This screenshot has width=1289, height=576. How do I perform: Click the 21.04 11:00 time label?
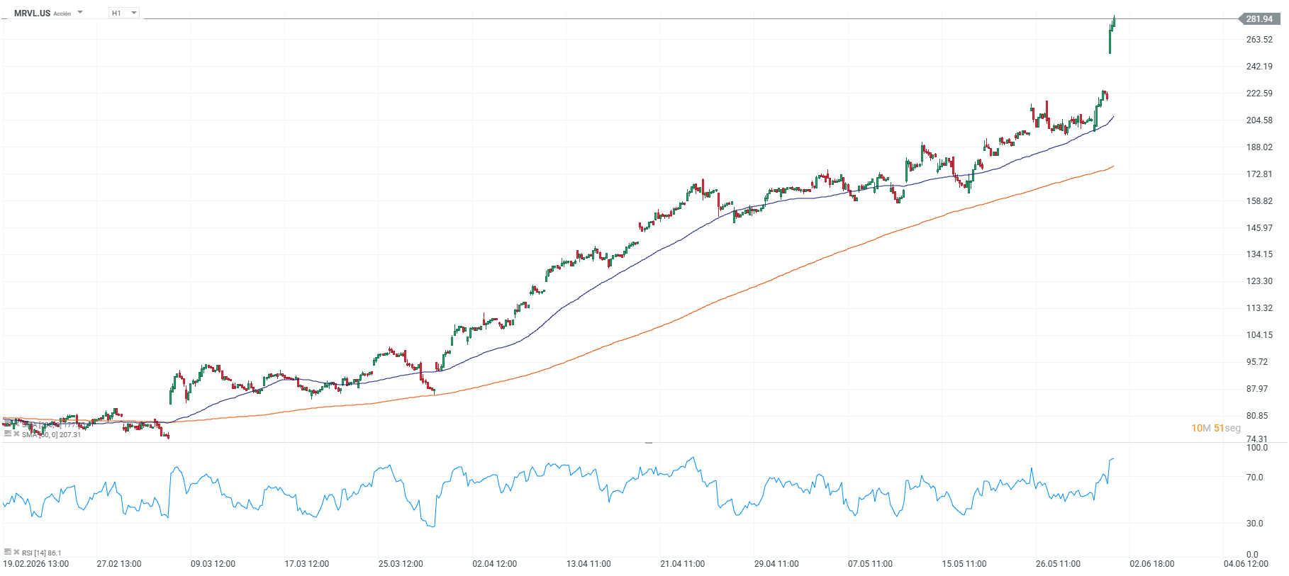[683, 564]
